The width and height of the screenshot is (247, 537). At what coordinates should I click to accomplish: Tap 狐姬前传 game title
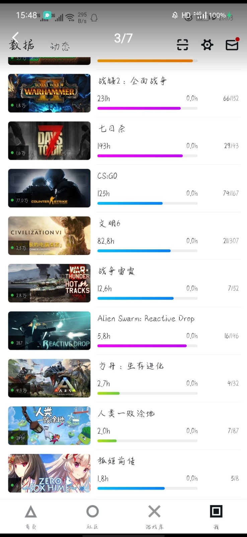116,461
